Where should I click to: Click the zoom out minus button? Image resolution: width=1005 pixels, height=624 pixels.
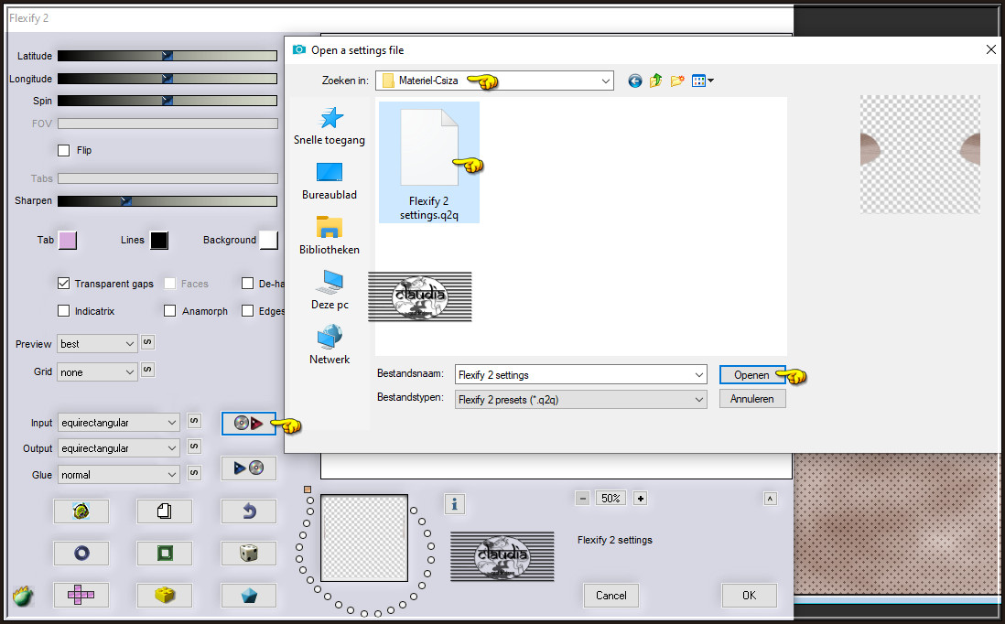pyautogui.click(x=582, y=499)
